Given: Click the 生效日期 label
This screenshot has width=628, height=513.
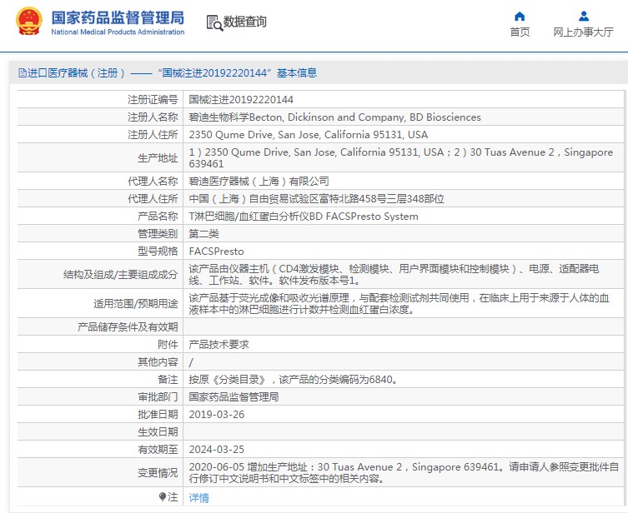Looking at the screenshot, I should (x=158, y=432).
